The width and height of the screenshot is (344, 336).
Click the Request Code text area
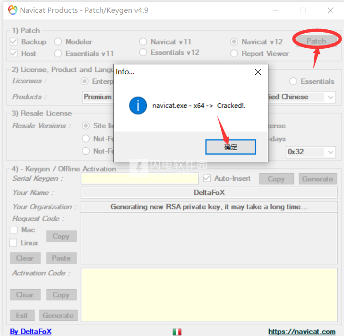pyautogui.click(x=209, y=239)
